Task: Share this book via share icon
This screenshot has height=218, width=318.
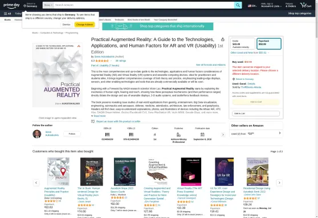Action: (223, 39)
